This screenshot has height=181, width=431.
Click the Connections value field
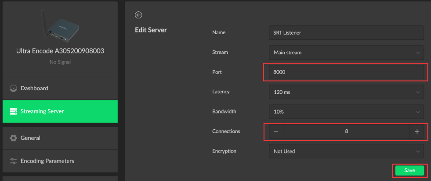coord(346,131)
